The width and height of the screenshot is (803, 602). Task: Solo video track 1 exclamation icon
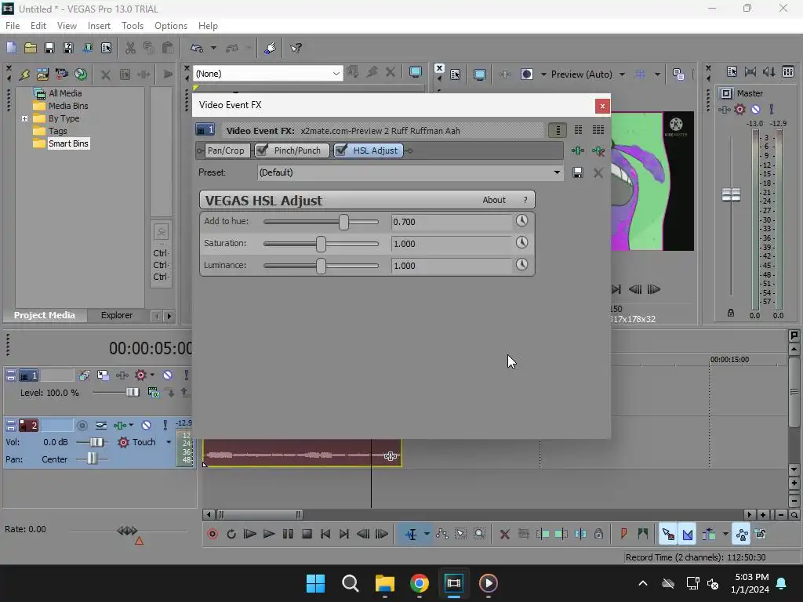[187, 375]
